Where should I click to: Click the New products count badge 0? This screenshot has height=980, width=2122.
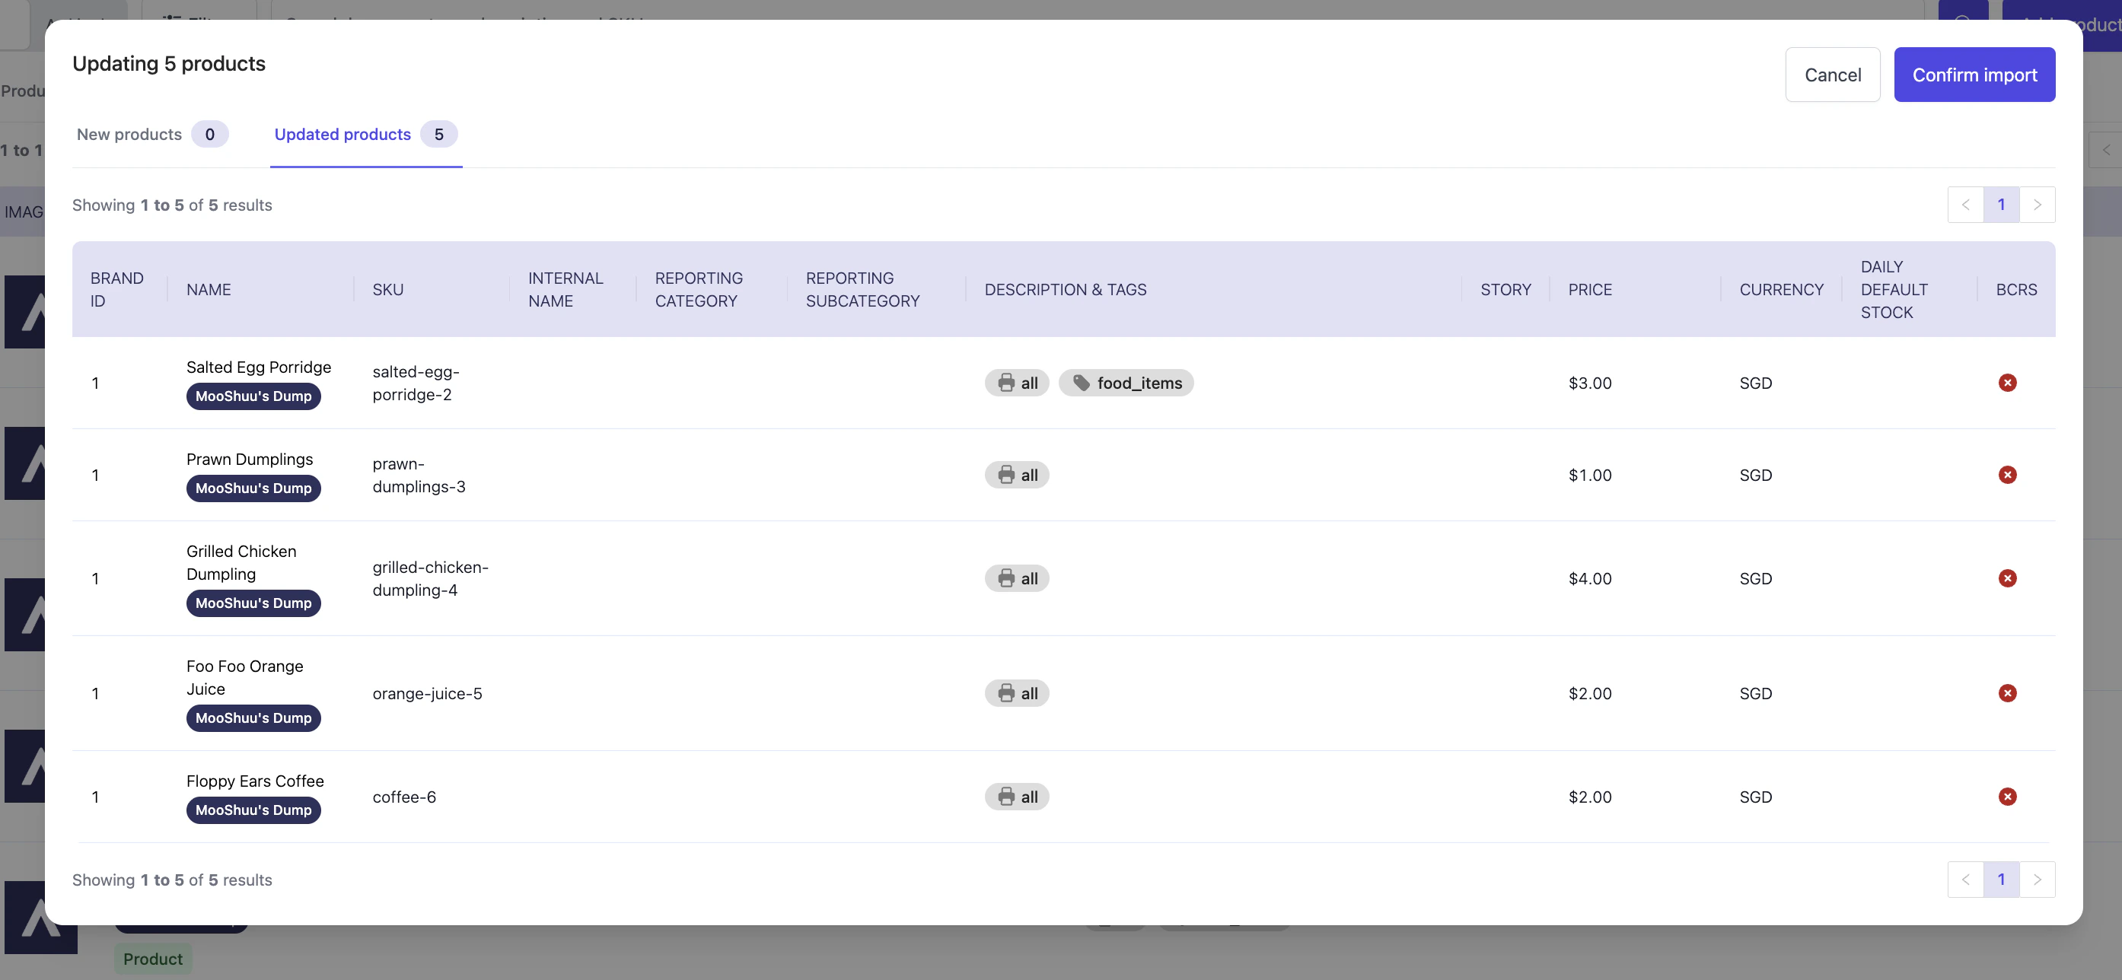[210, 134]
